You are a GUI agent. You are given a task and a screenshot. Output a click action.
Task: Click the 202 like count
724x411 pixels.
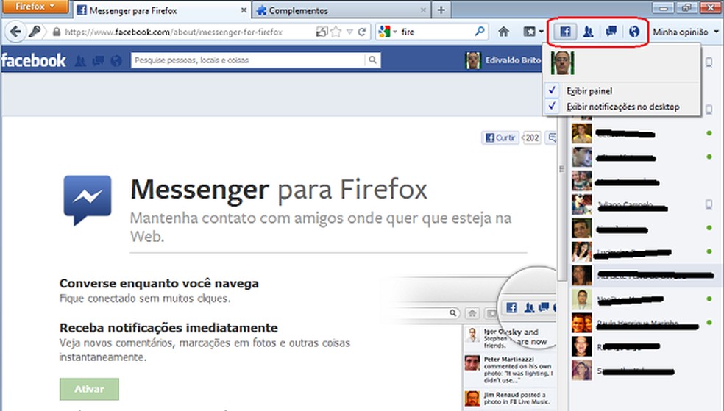point(532,137)
